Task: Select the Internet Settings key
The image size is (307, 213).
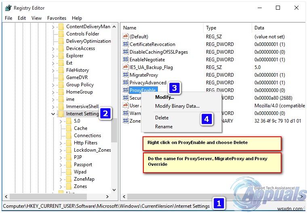Action: click(82, 114)
